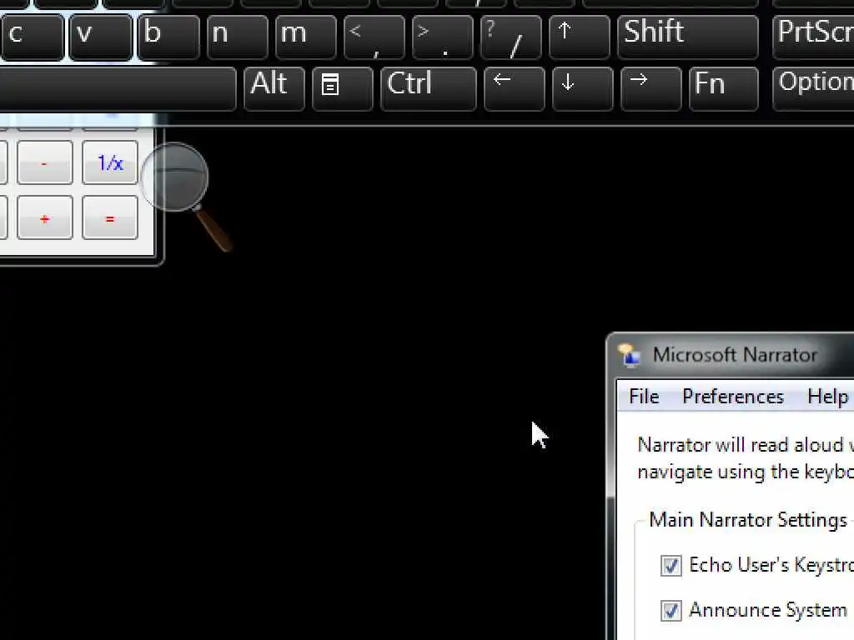Click the context menu key icon
This screenshot has width=854, height=640.
coord(343,88)
